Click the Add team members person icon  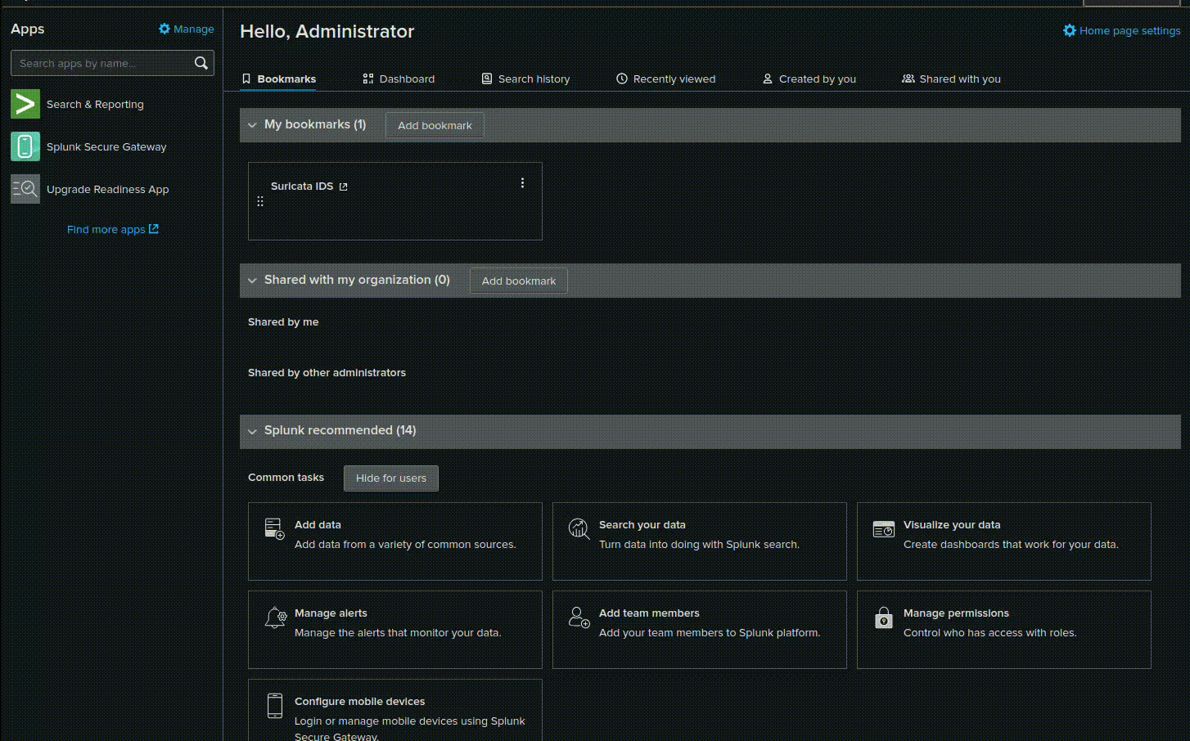pyautogui.click(x=579, y=617)
